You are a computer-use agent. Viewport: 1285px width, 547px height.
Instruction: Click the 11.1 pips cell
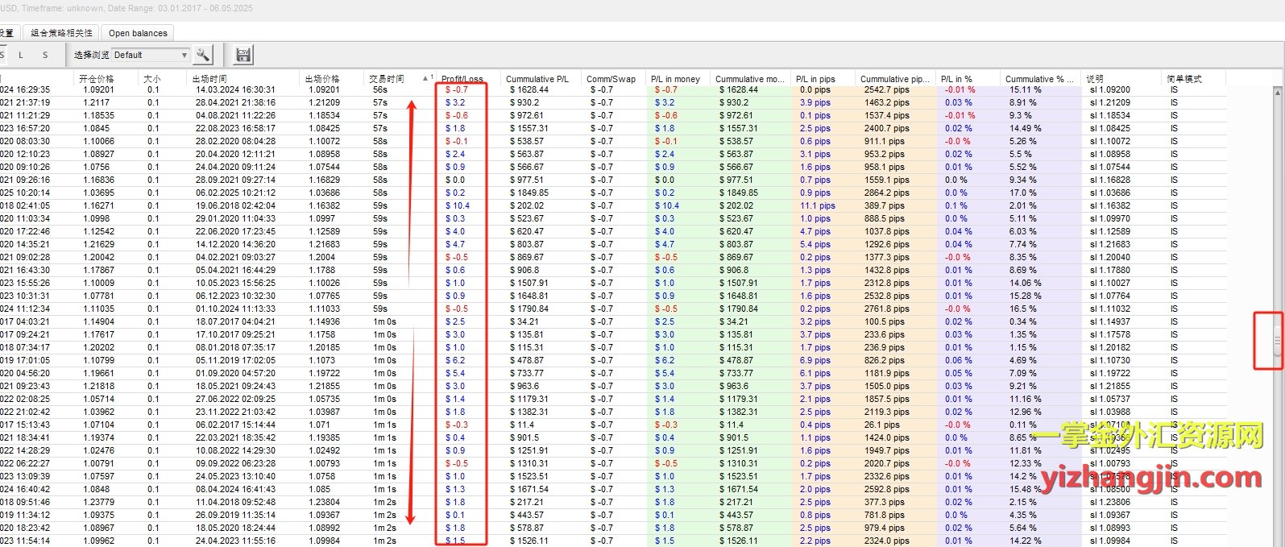(818, 205)
